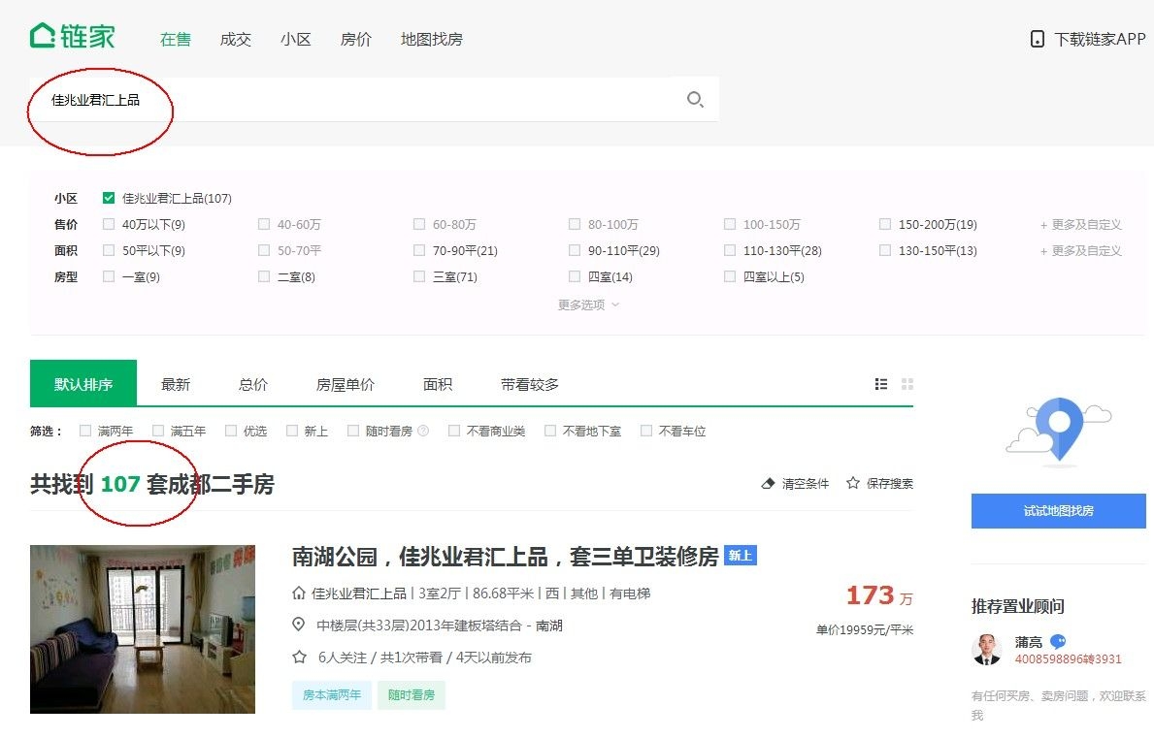Check the 130-150平(13) area filter

[x=885, y=250]
